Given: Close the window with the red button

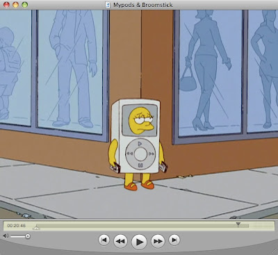Looking at the screenshot, I should click(6, 5).
